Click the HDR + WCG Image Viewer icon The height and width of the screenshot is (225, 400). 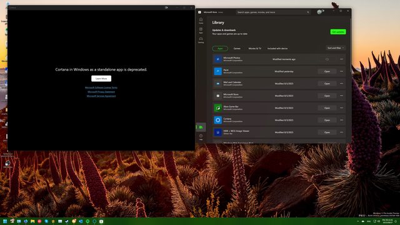pos(218,132)
